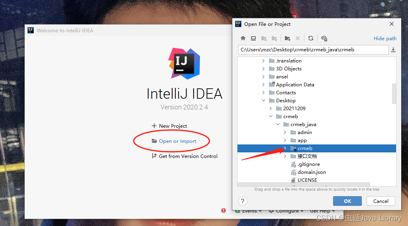Click the OK button
This screenshot has width=408, height=226.
click(x=347, y=201)
